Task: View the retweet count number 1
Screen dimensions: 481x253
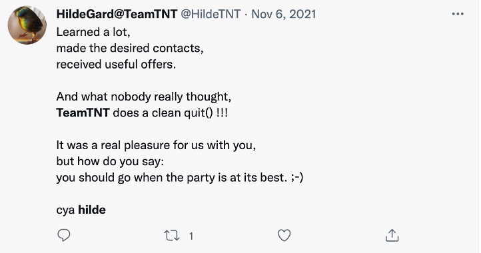Action: pyautogui.click(x=191, y=236)
